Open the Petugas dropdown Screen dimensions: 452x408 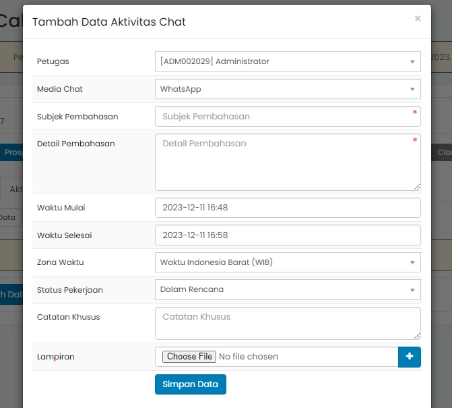pyautogui.click(x=288, y=61)
